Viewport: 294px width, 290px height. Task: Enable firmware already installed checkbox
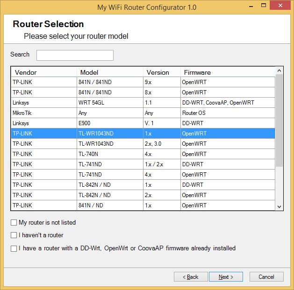coord(14,248)
